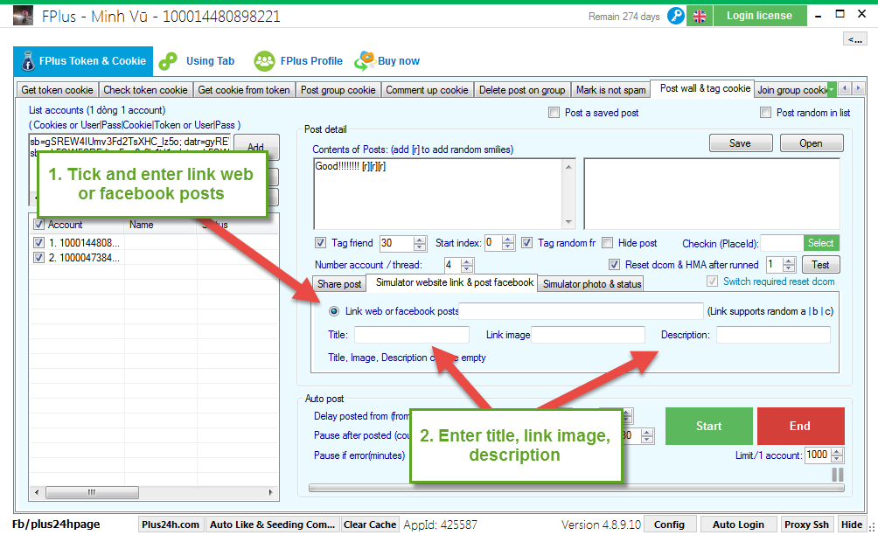Image resolution: width=878 pixels, height=535 pixels.
Task: Select FPlus Token & Cookie section
Action: pyautogui.click(x=83, y=61)
